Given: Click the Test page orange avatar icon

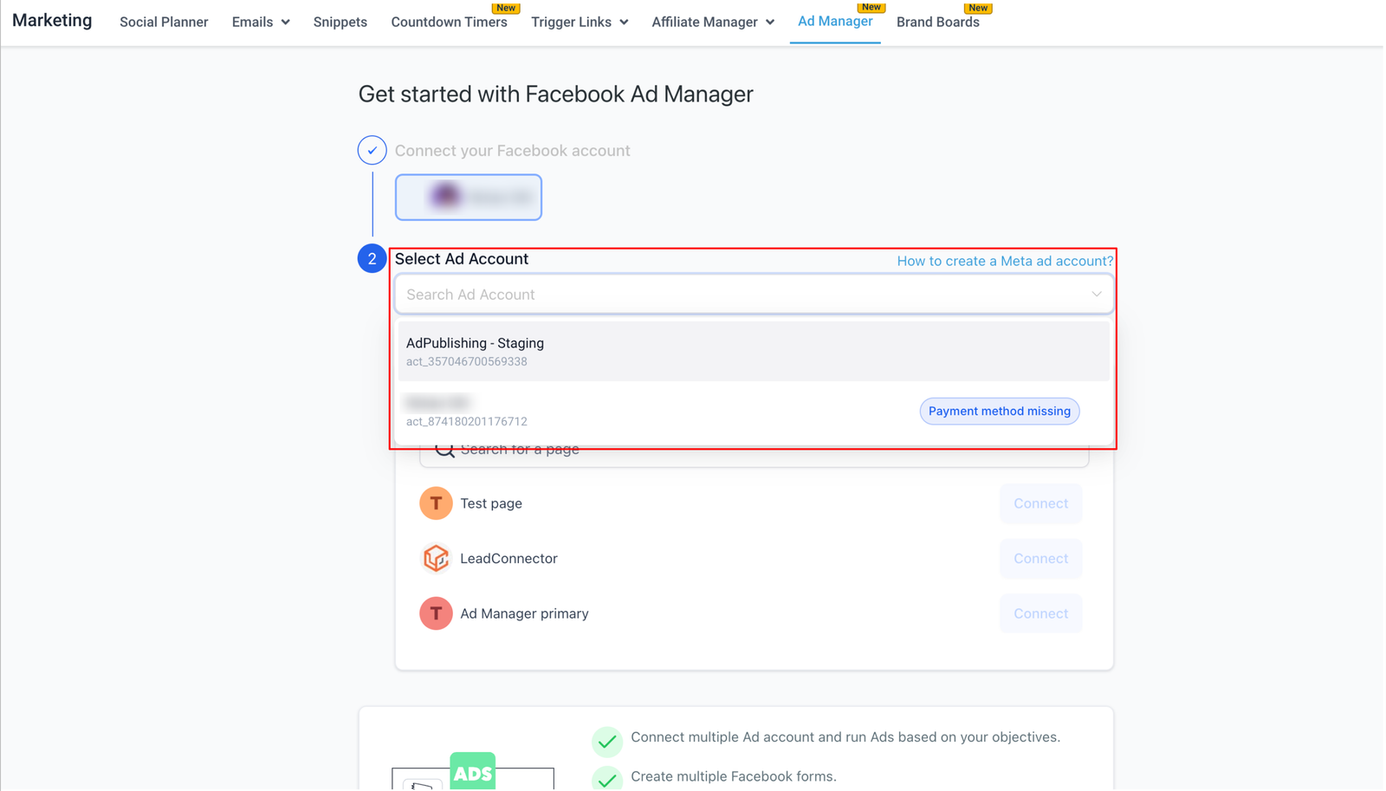Looking at the screenshot, I should tap(436, 503).
